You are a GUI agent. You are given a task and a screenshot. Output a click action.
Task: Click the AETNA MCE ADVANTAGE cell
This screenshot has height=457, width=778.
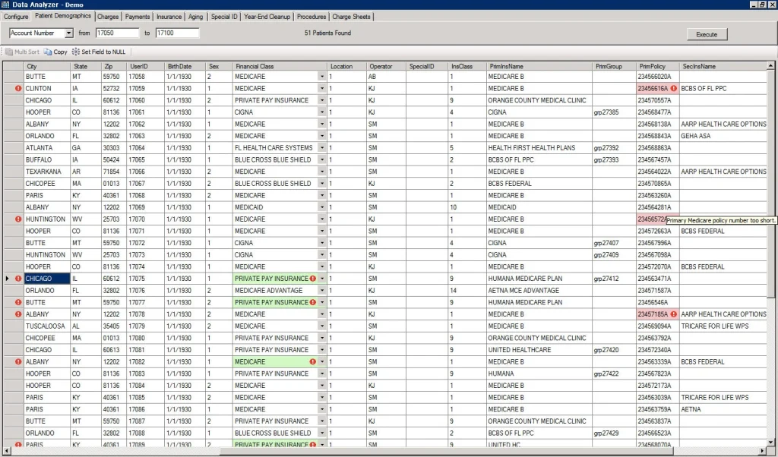540,291
